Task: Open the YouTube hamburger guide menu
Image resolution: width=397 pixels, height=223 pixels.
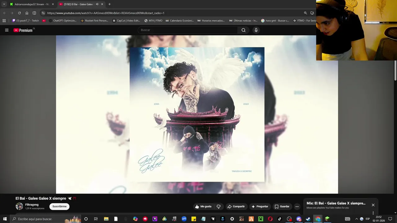Action: click(7, 30)
